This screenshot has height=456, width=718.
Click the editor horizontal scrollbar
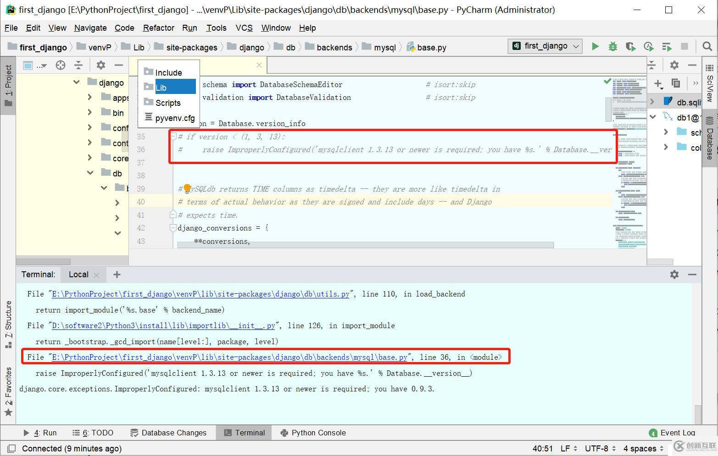(365, 245)
